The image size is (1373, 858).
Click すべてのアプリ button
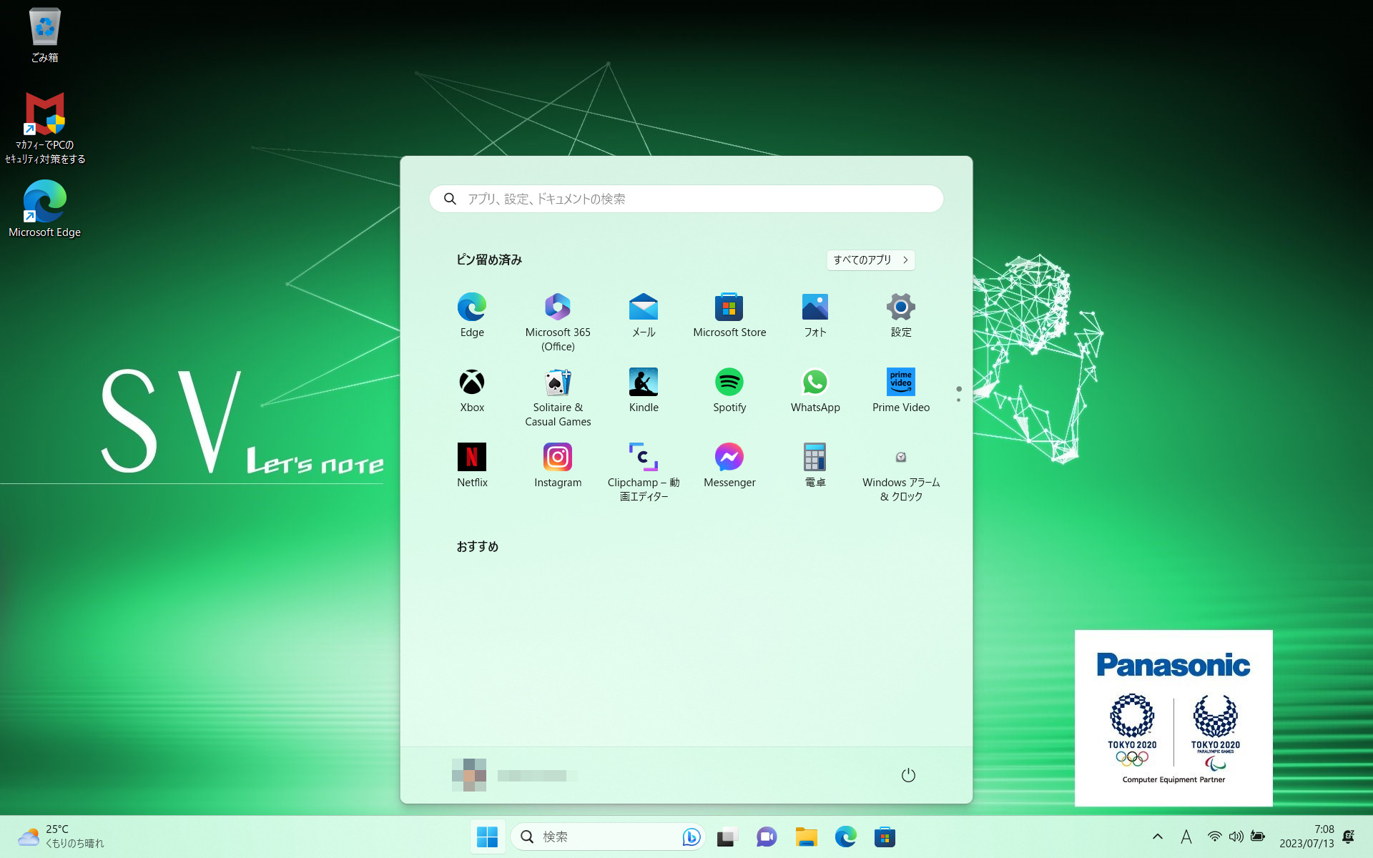870,260
